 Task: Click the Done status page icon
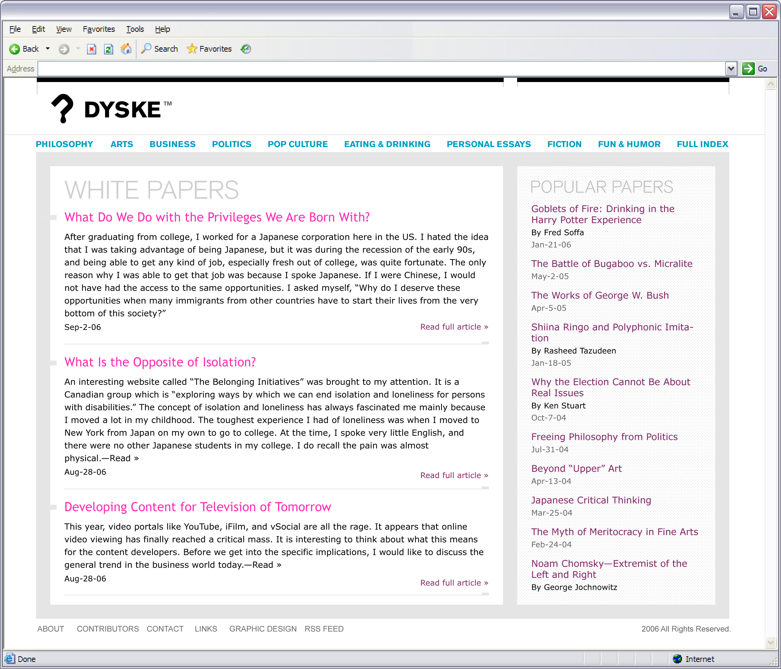[x=10, y=659]
